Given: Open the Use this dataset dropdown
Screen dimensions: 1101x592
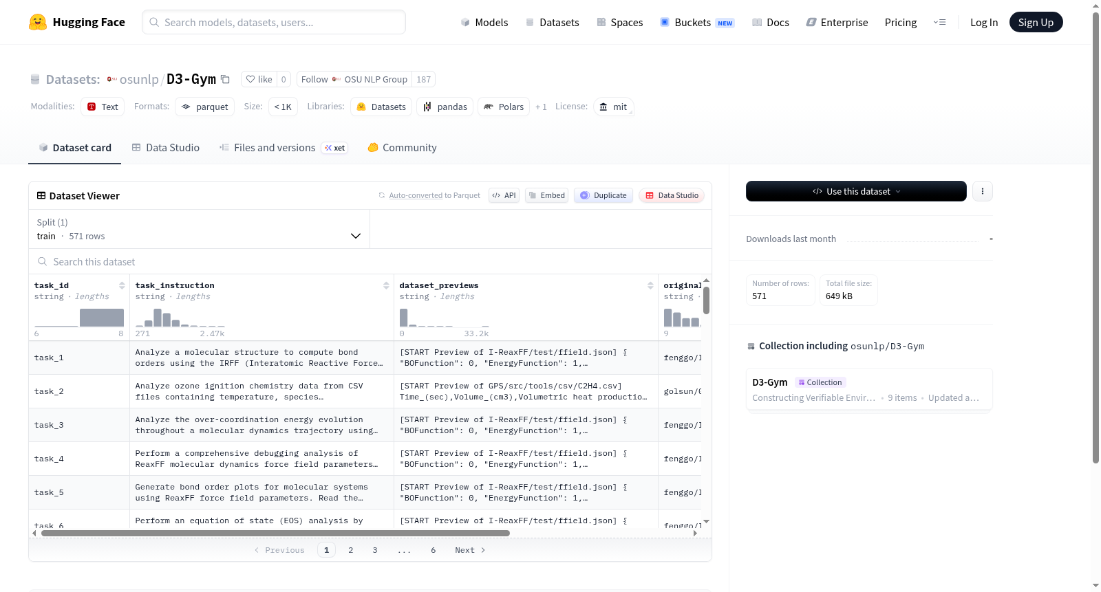Looking at the screenshot, I should pos(856,191).
